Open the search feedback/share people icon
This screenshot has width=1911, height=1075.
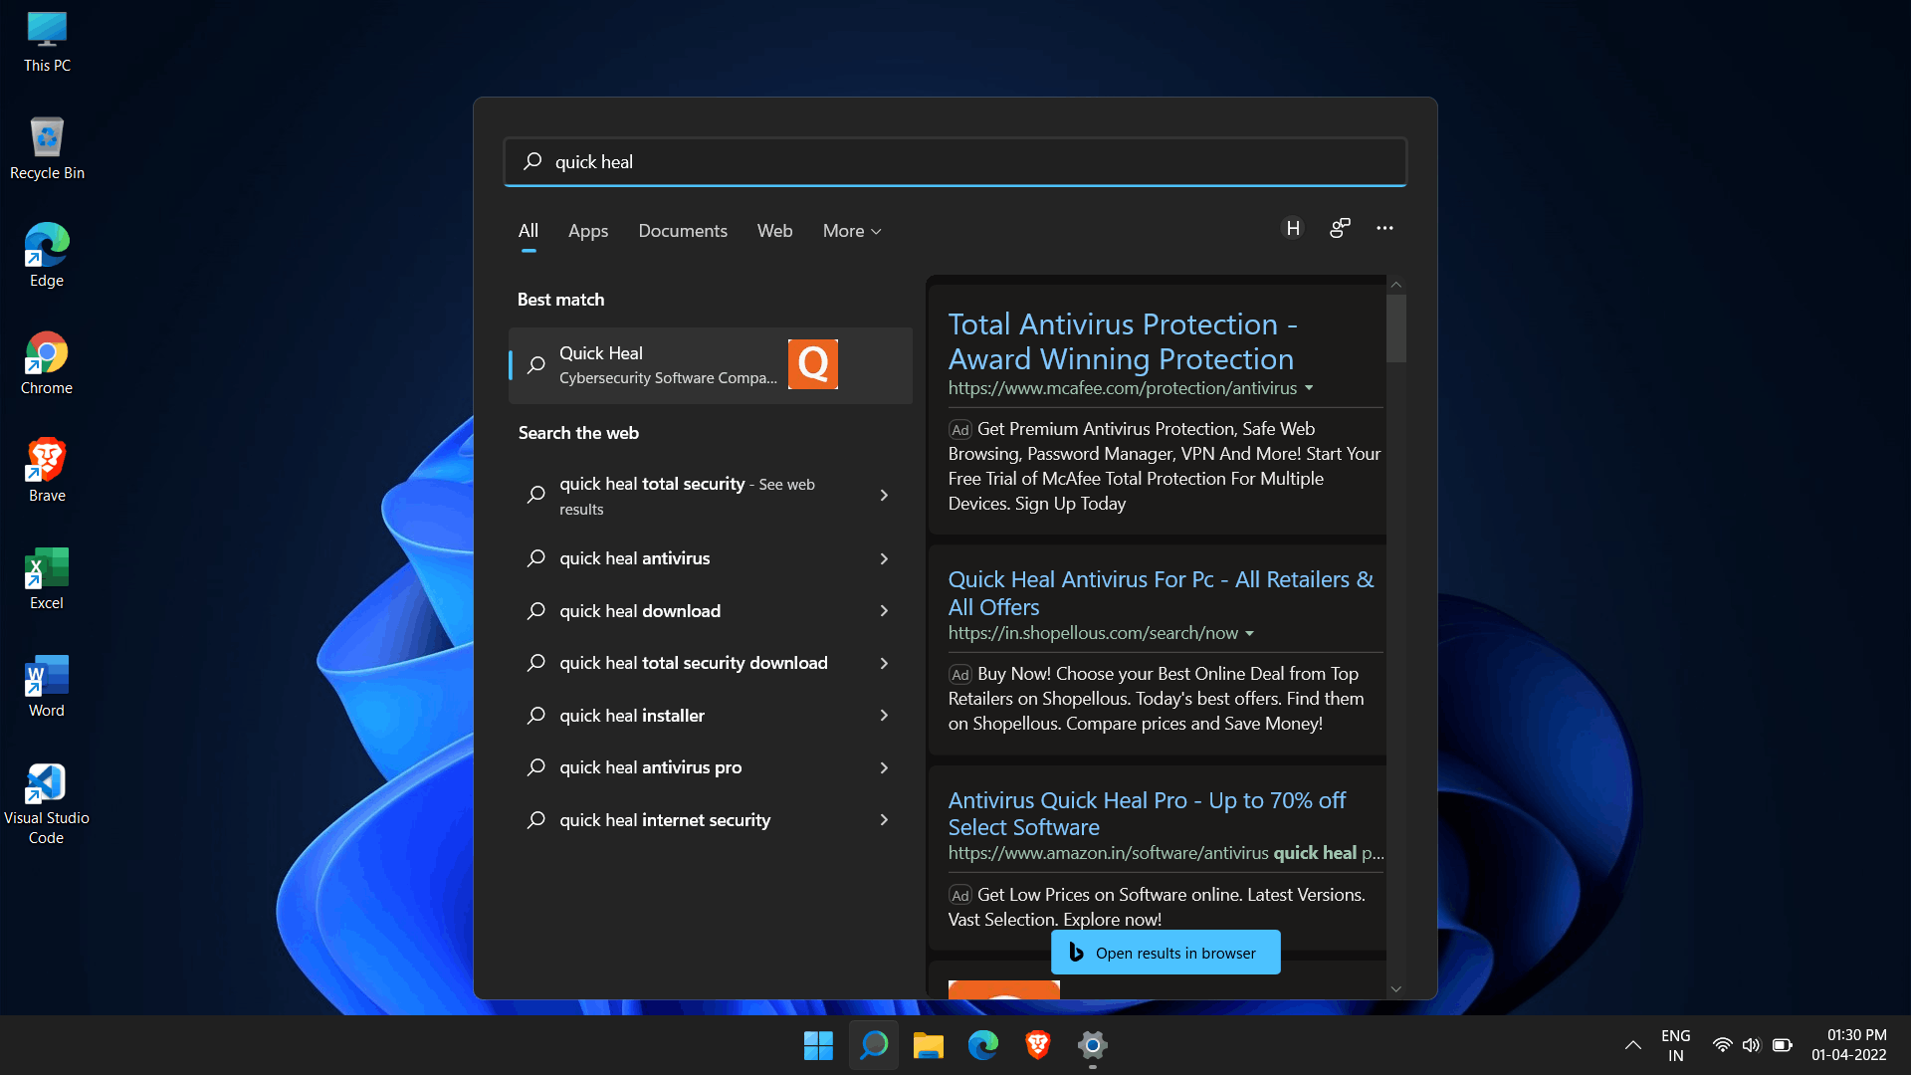[1340, 228]
